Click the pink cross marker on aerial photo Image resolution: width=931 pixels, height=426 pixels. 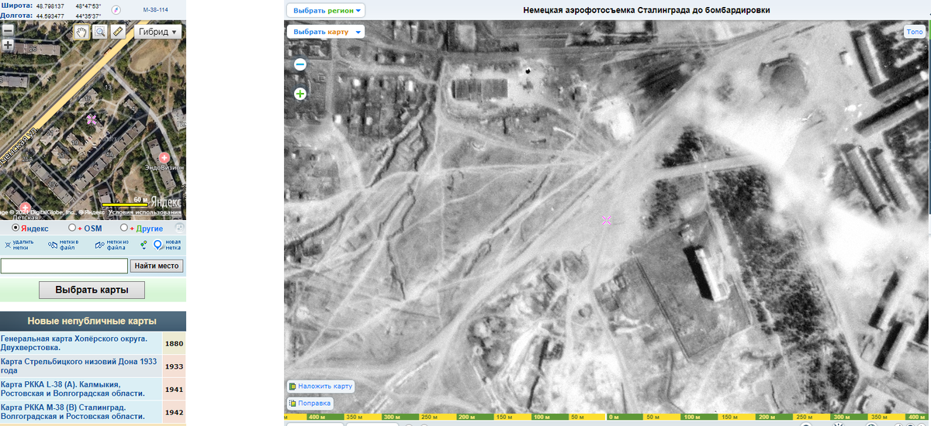click(x=607, y=221)
